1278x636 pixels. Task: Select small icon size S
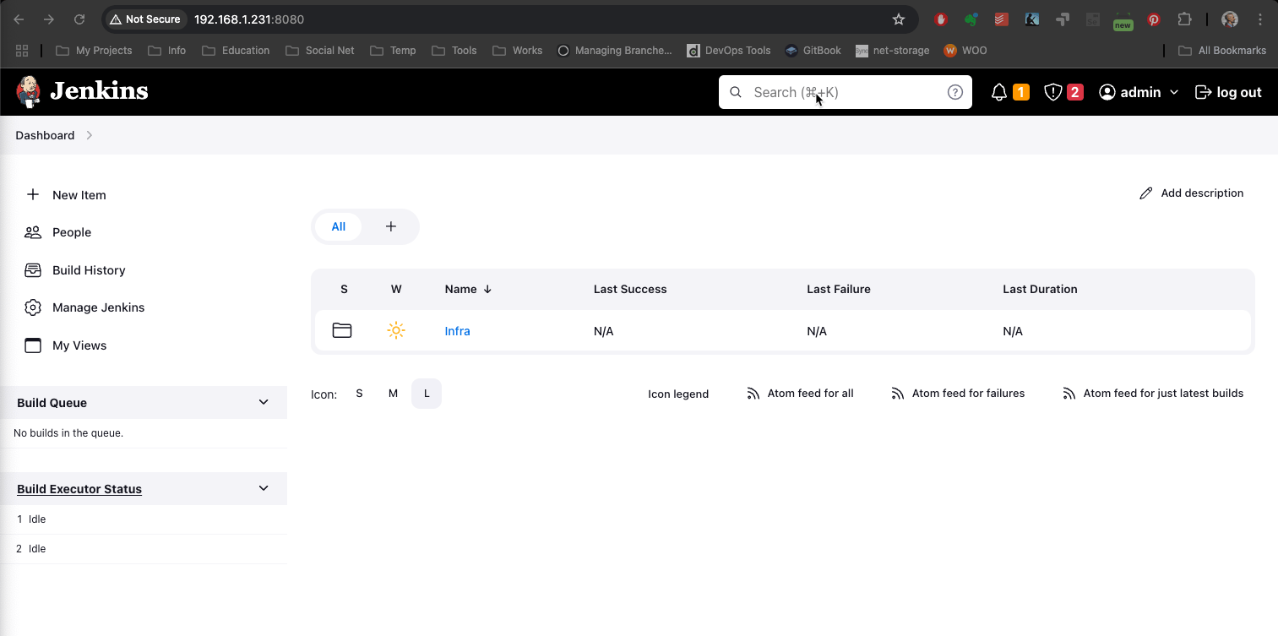tap(359, 394)
